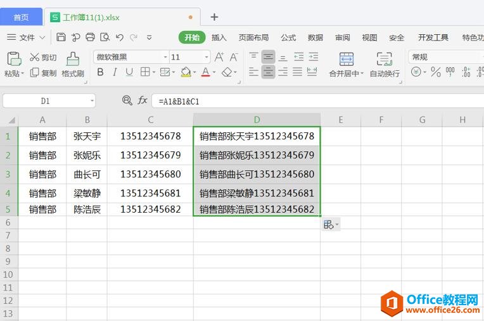Select the 工作簿11(1).xlsx document tab
The image size is (484, 321).
(x=122, y=17)
